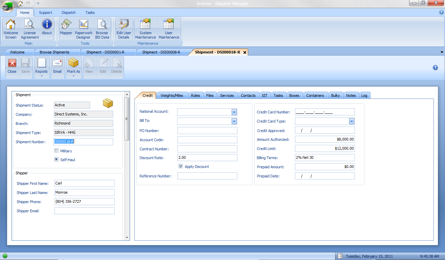
Task: Uncheck the Apply Discount checkbox
Action: coord(181,166)
